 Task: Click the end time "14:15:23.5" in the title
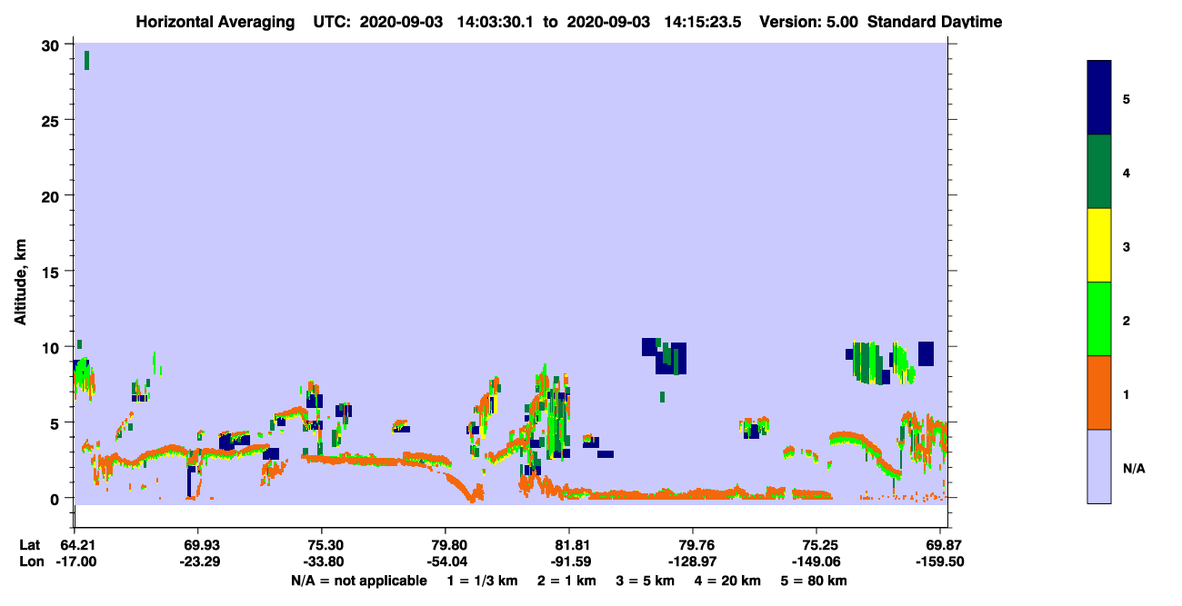pos(705,22)
